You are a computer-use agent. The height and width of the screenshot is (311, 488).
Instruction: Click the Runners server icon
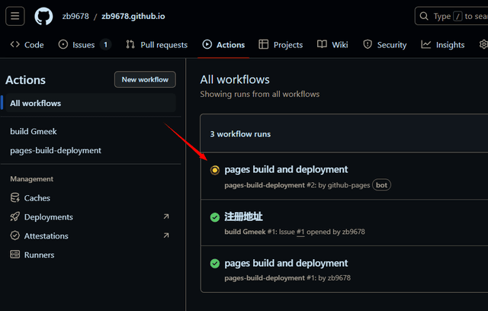point(15,255)
